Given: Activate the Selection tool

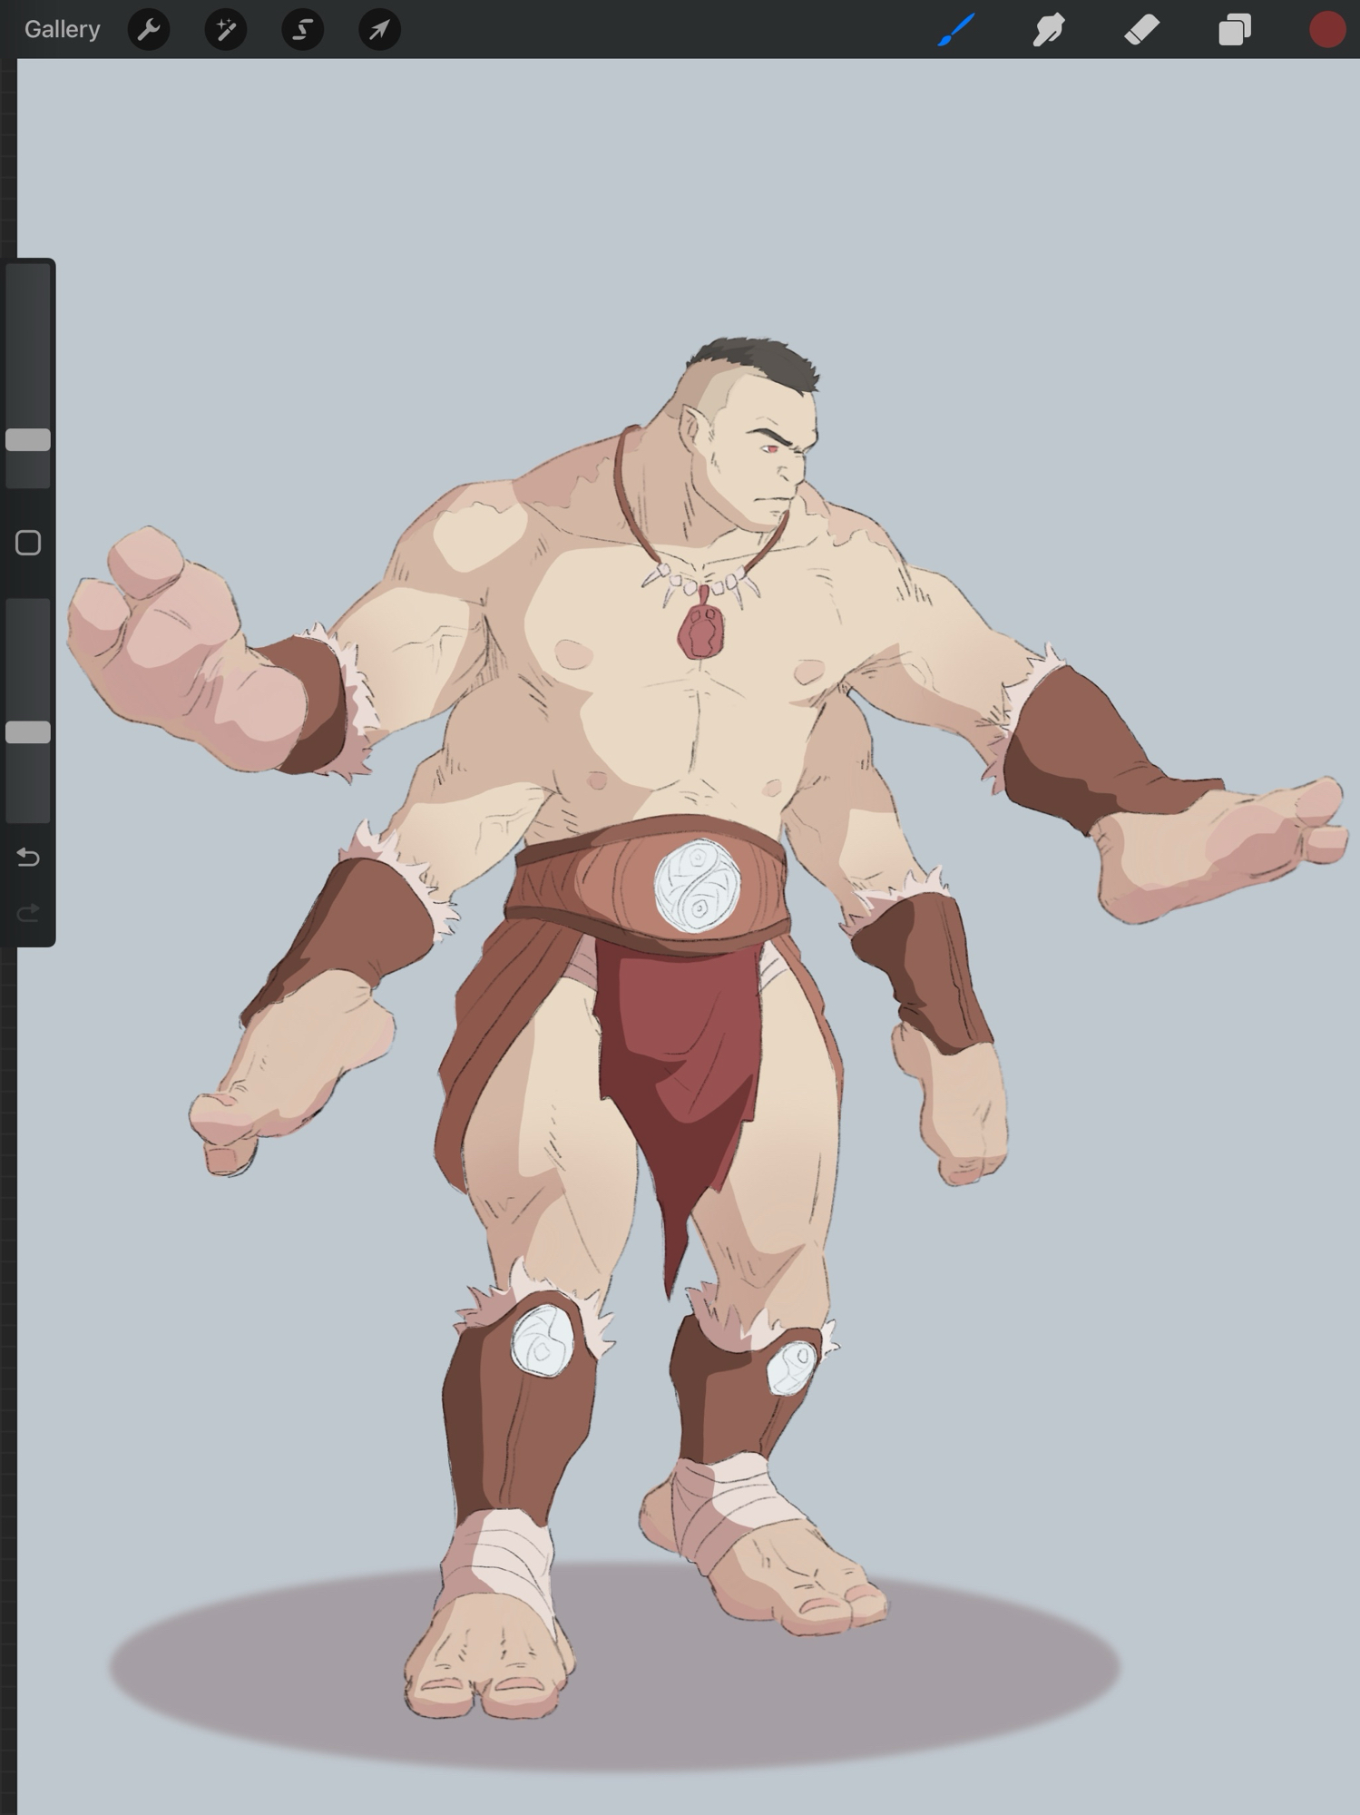Looking at the screenshot, I should pyautogui.click(x=302, y=30).
